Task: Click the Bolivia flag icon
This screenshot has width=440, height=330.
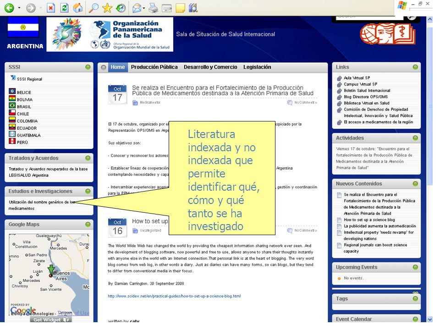Action: point(12,98)
